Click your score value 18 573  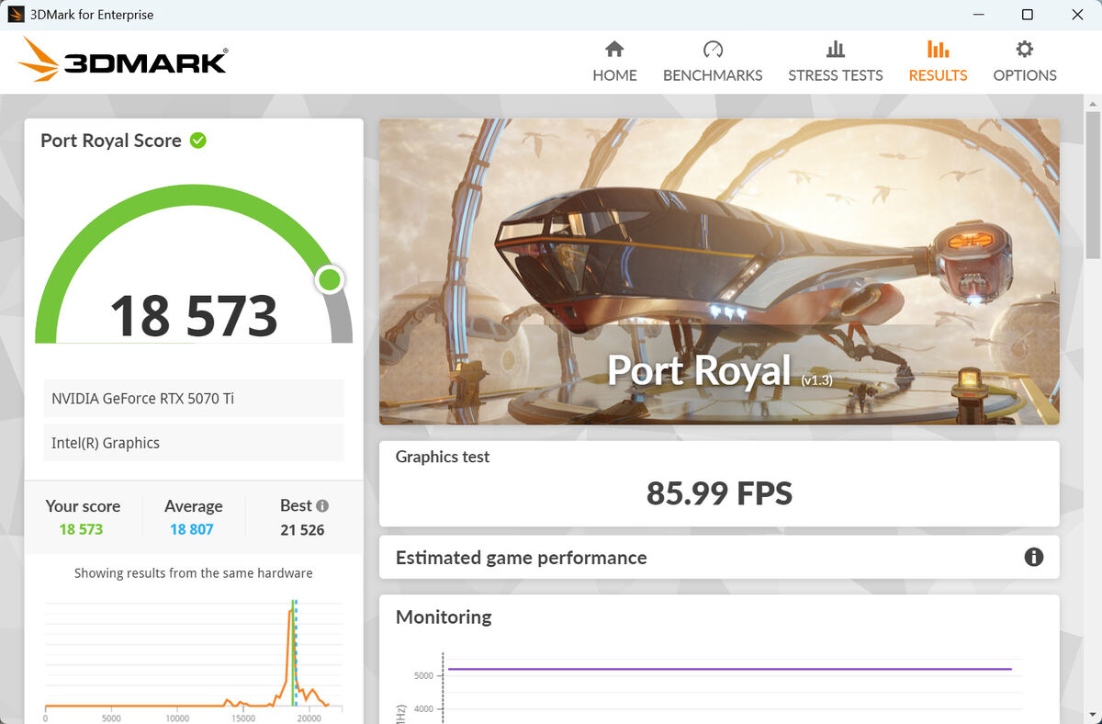81,529
